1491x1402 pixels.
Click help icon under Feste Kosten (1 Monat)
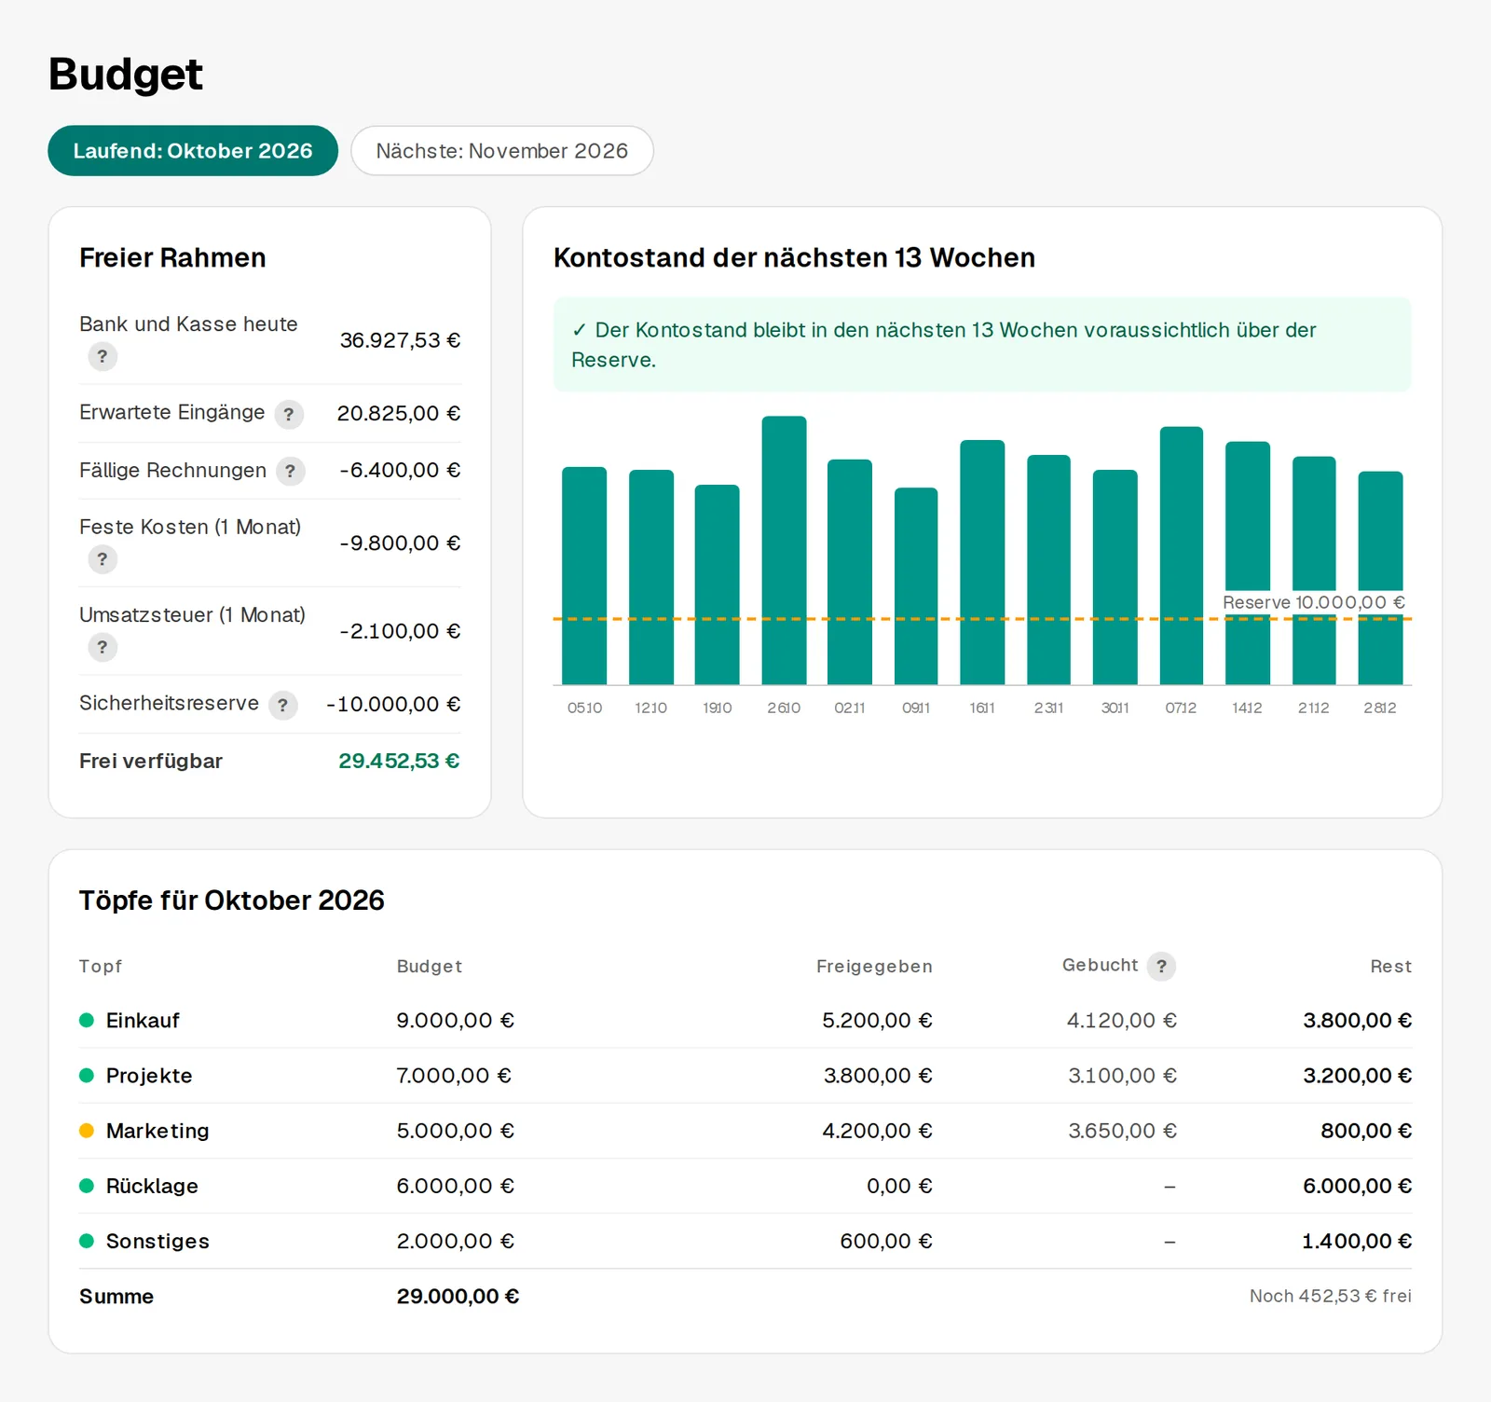coord(103,559)
